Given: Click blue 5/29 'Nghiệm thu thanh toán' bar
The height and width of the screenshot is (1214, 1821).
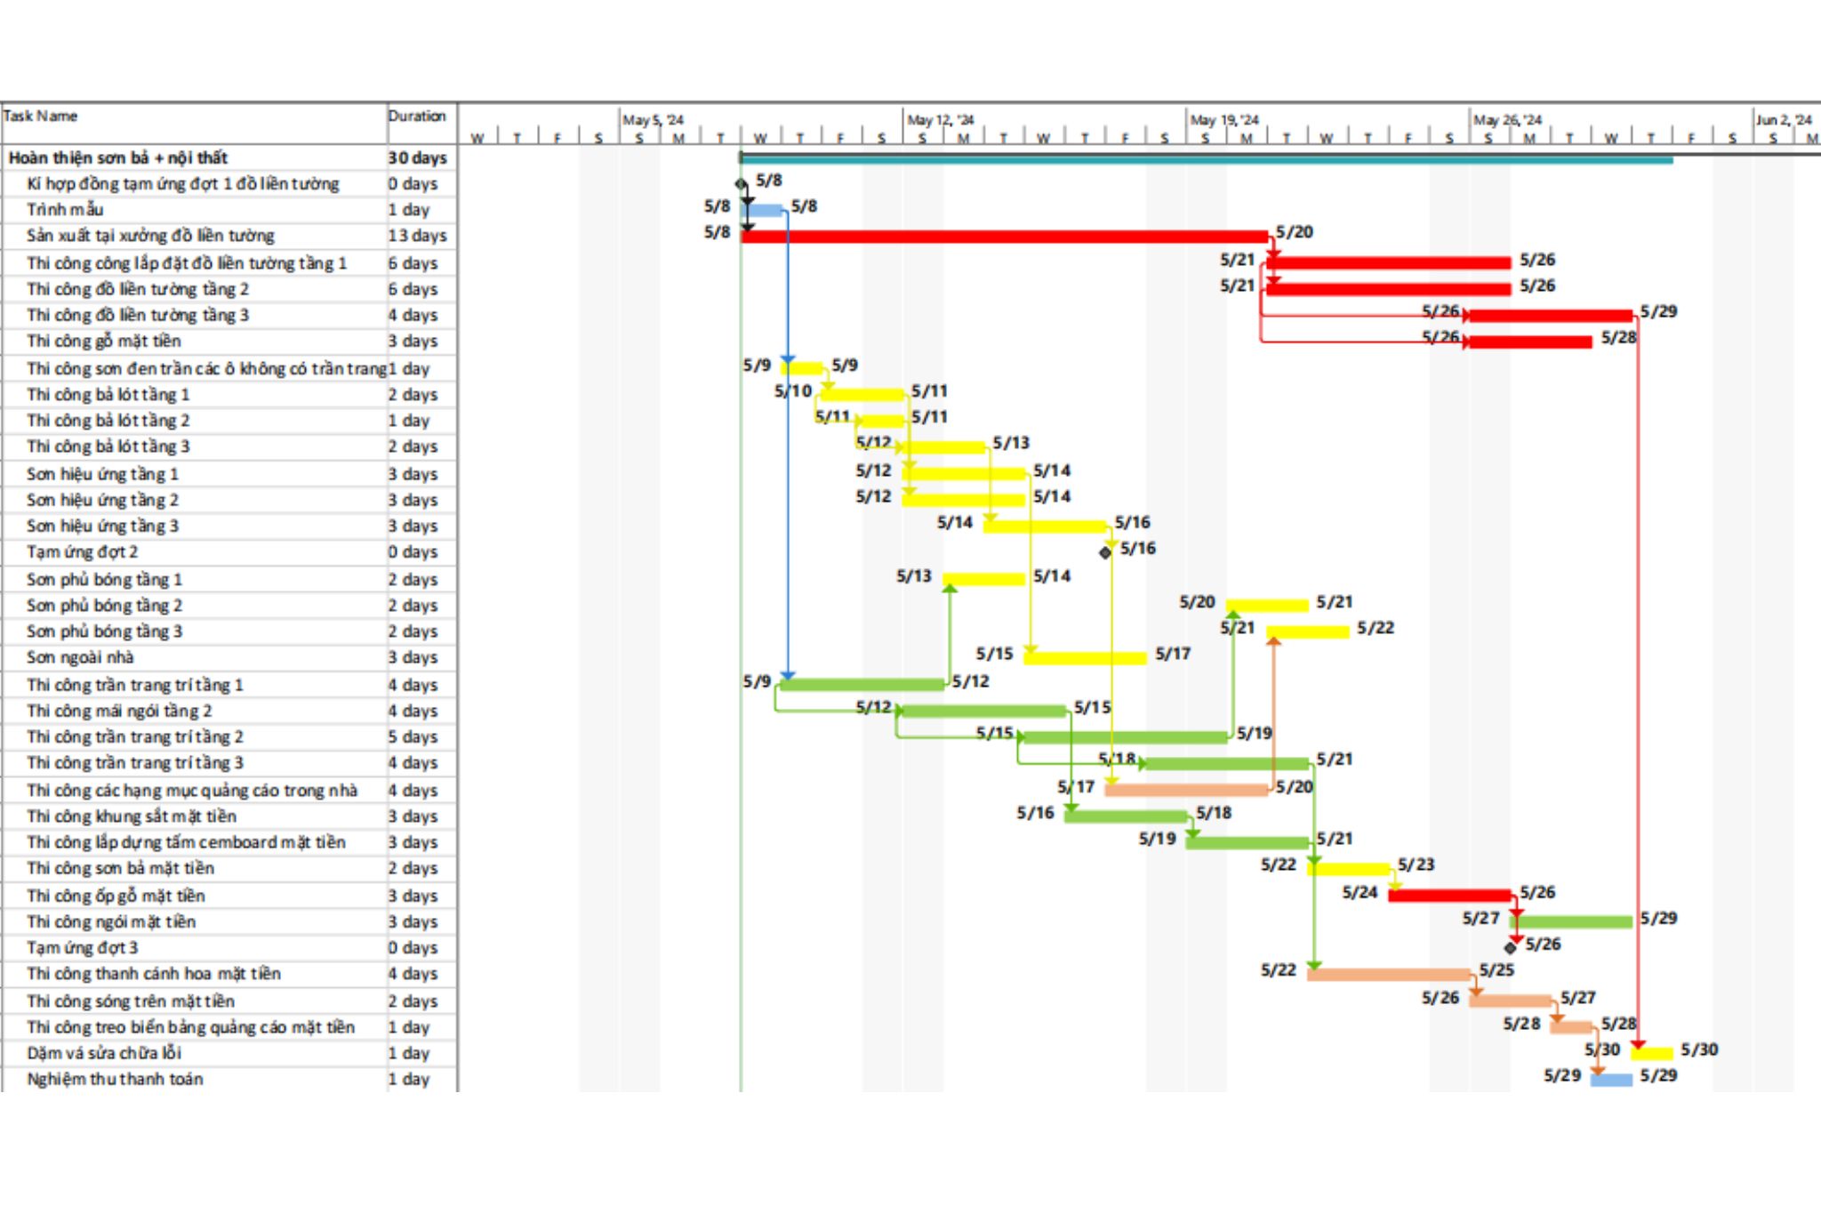Looking at the screenshot, I should 1611,1080.
